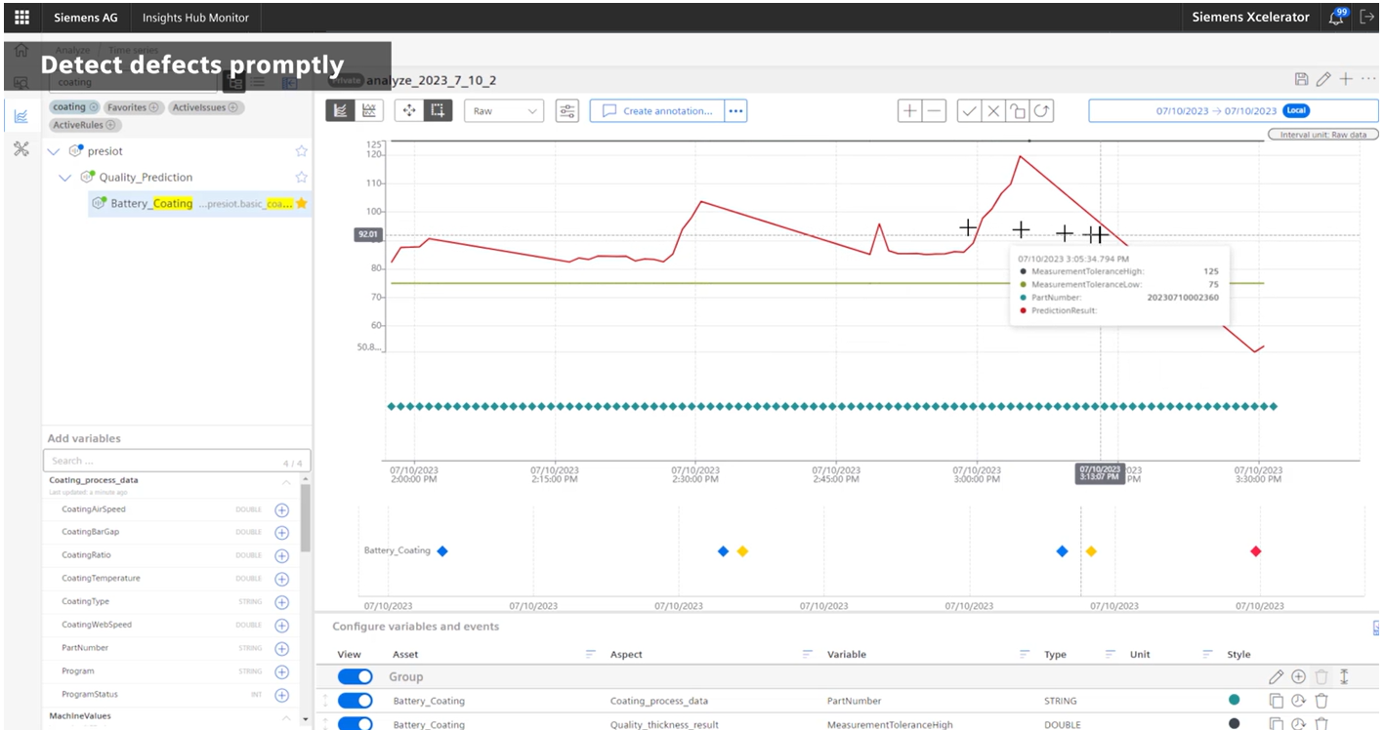The height and width of the screenshot is (730, 1385).
Task: Delete the MeasurementToleranceHigh variable row
Action: pos(1322,724)
